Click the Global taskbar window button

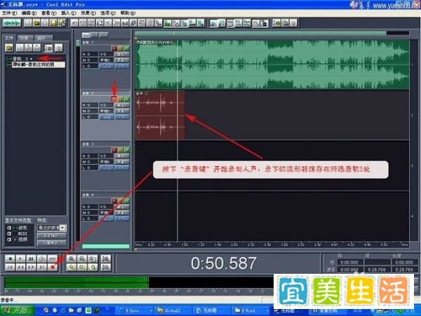click(173, 310)
